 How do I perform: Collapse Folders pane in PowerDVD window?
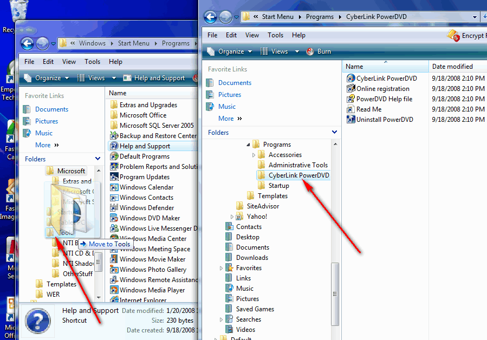[x=334, y=132]
